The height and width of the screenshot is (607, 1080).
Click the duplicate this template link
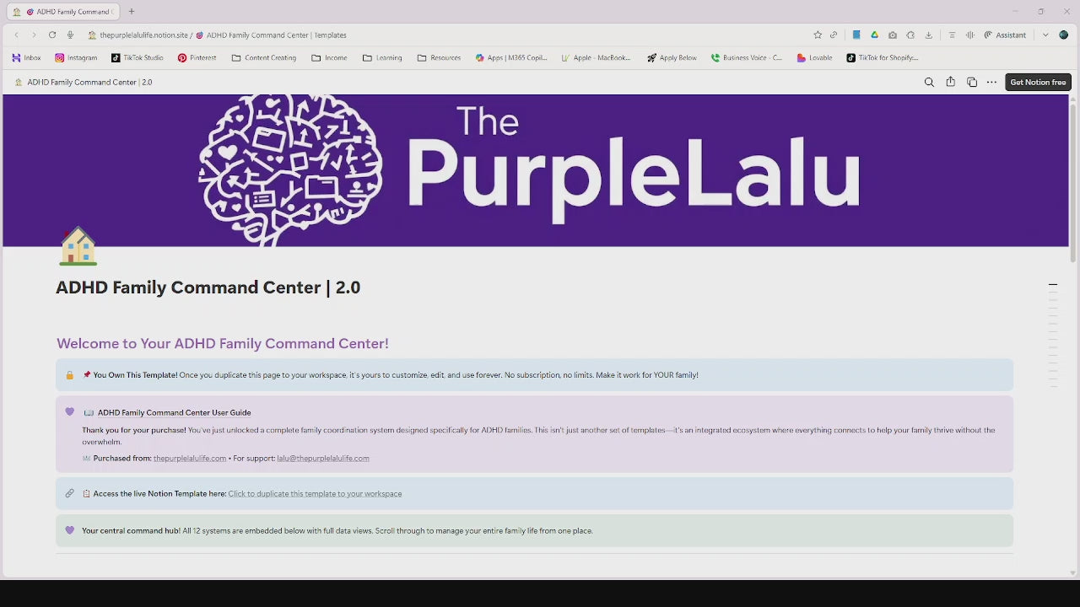[x=315, y=494]
